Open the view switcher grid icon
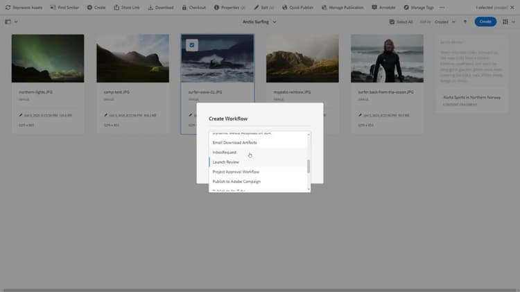 tap(508, 22)
